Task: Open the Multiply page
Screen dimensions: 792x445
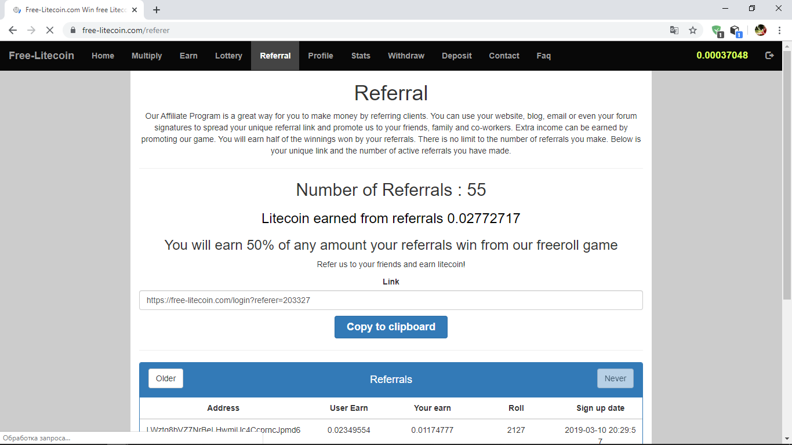Action: (x=147, y=56)
